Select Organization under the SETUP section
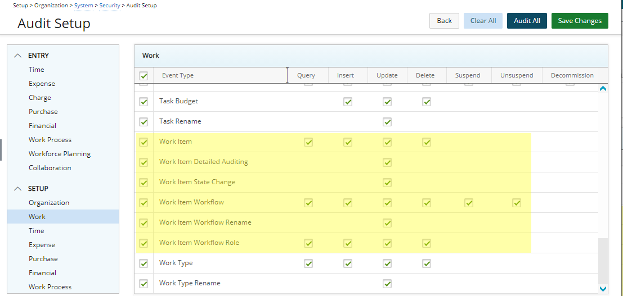The width and height of the screenshot is (623, 296). coord(49,203)
